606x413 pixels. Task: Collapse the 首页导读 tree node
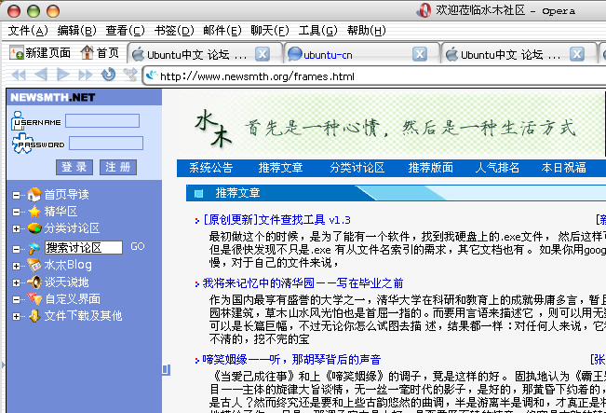[x=16, y=195]
